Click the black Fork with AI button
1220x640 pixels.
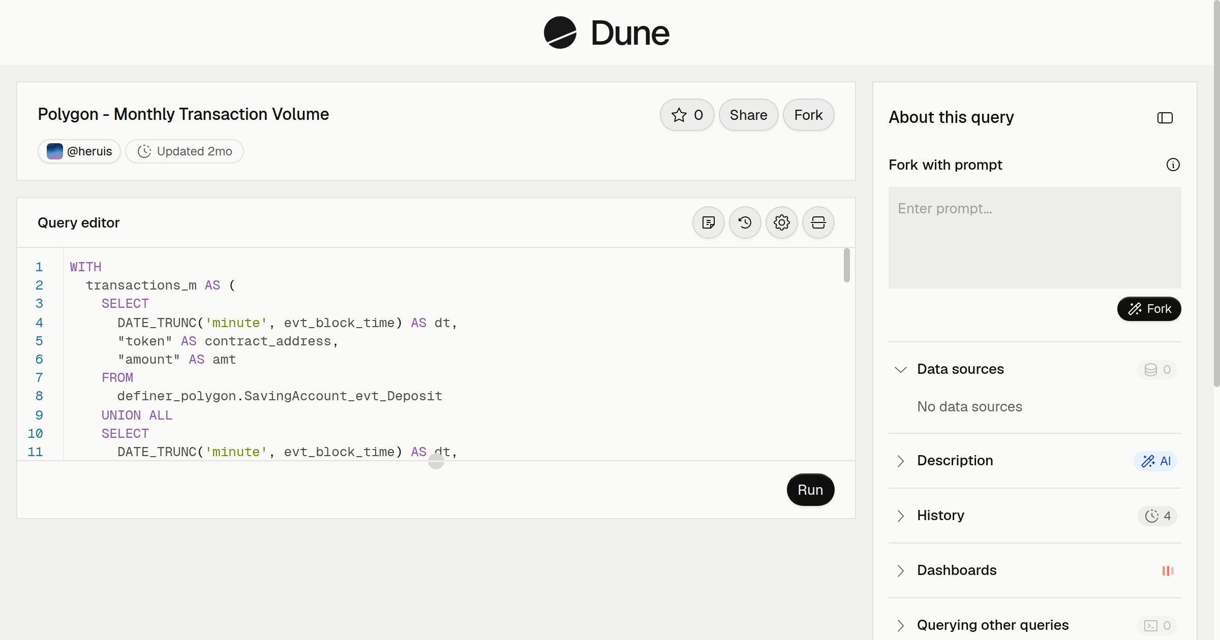[1149, 309]
